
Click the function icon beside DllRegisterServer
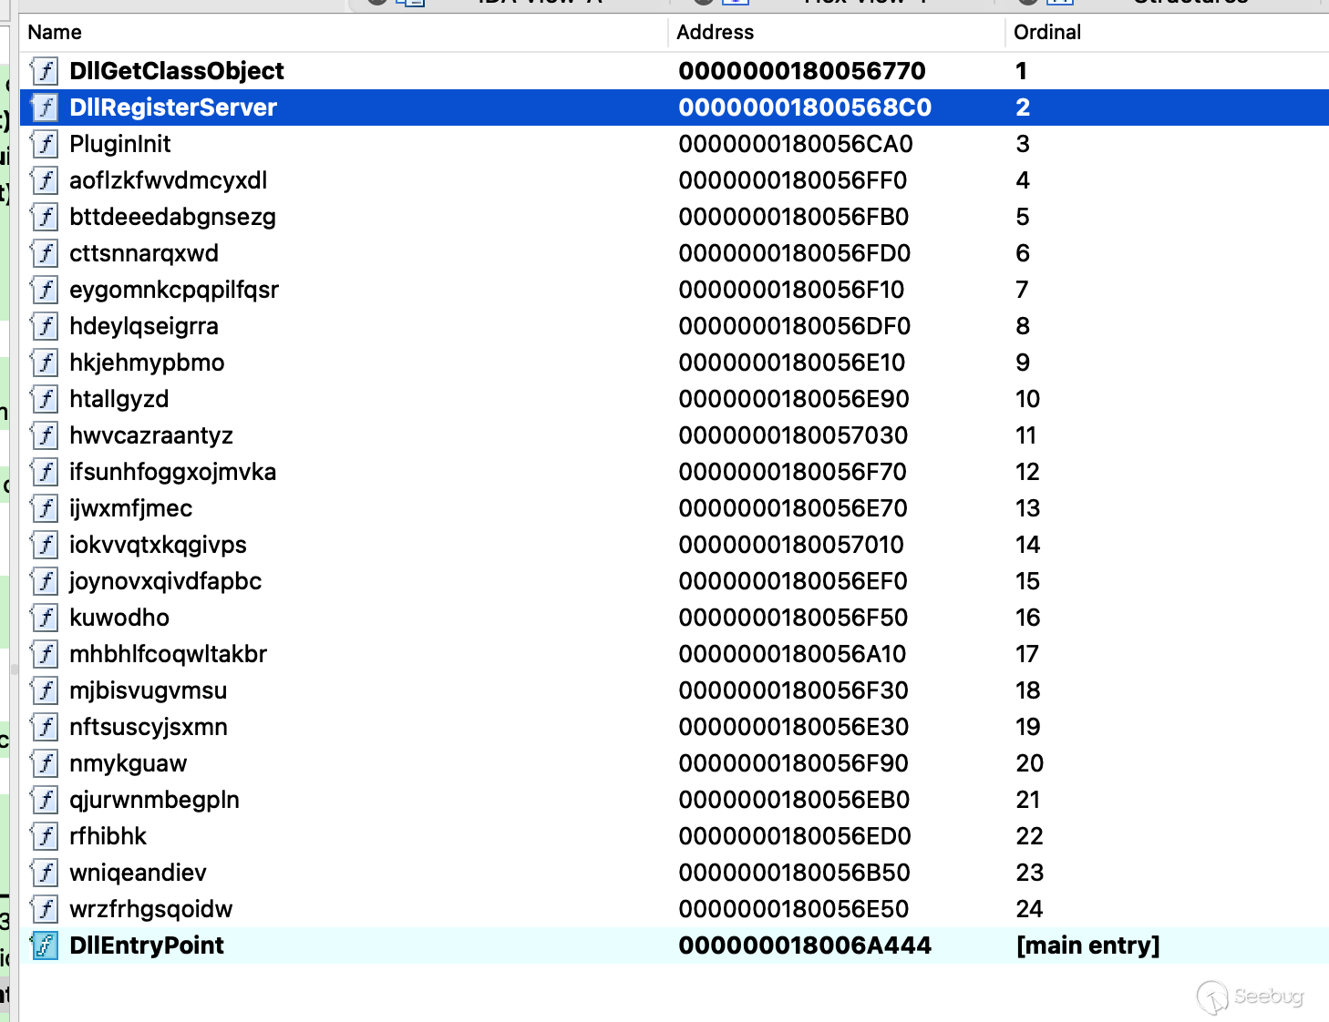(x=45, y=107)
